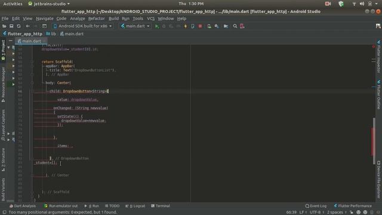Open the Dart Analysis tool window
Image resolution: width=382 pixels, height=215 pixels.
23,206
